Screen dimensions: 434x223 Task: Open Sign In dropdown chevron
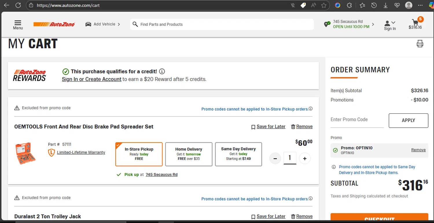(x=393, y=23)
